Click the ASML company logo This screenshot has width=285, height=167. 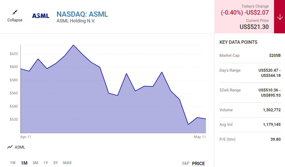coord(41,16)
